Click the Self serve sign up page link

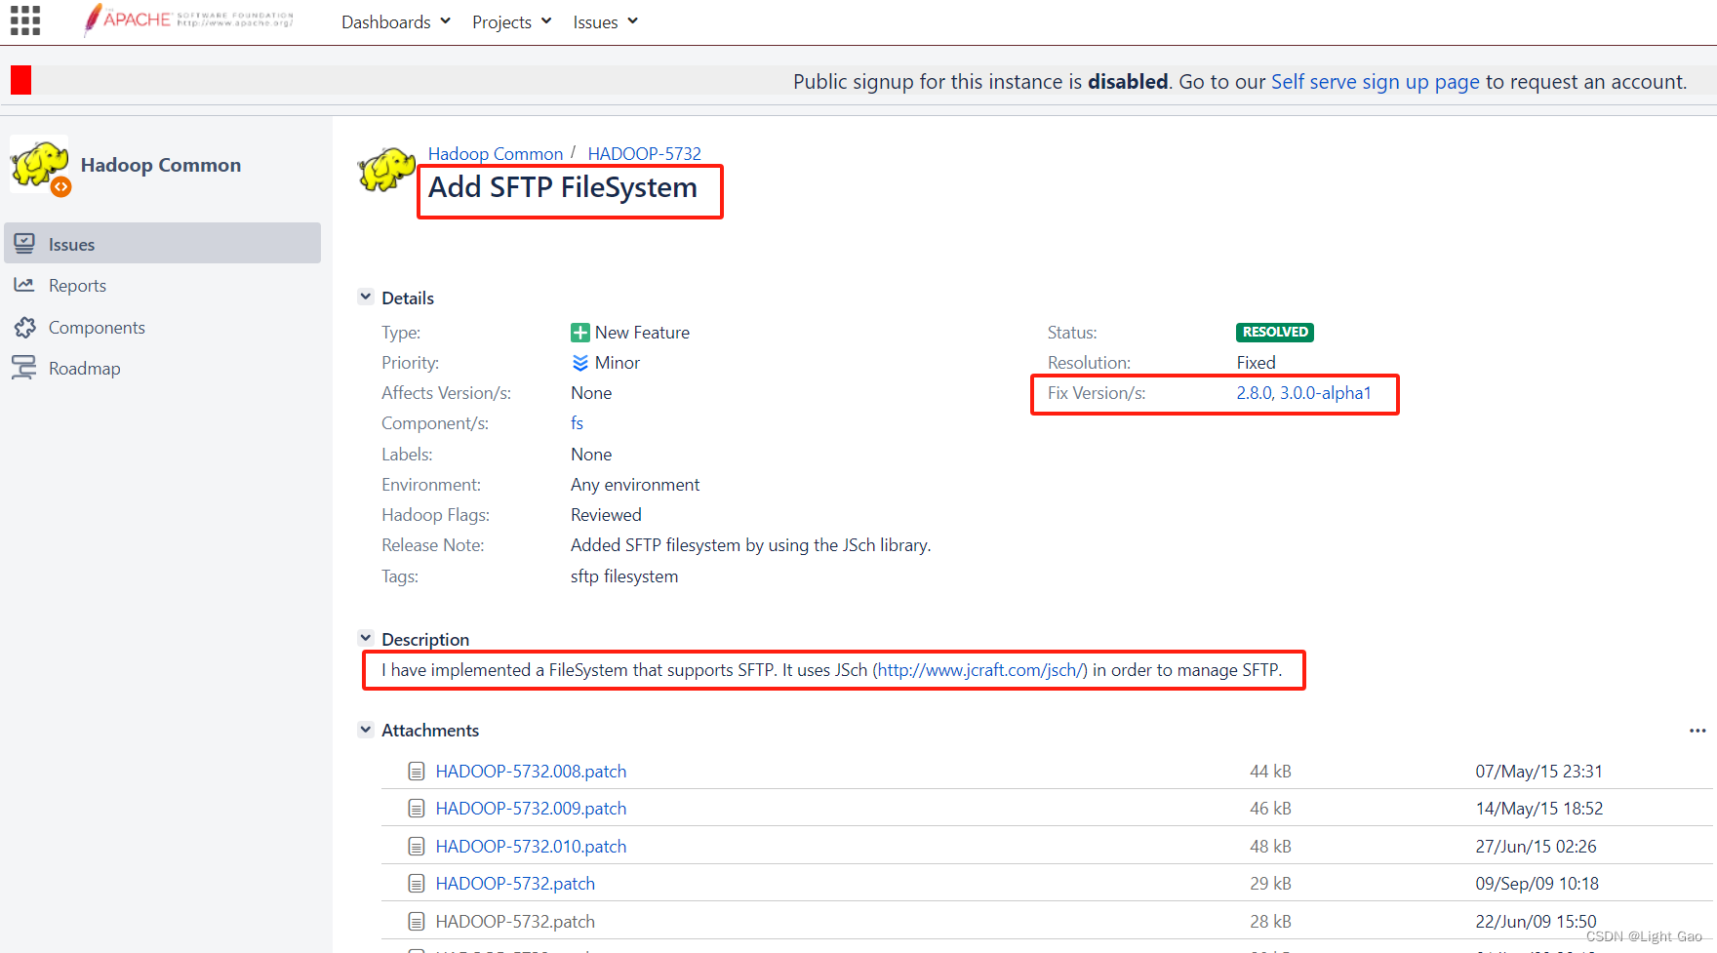(x=1376, y=82)
